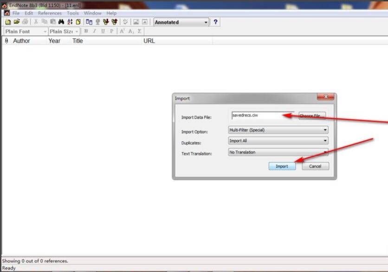388x272 pixels.
Task: Sort by the Title column header
Action: (78, 41)
